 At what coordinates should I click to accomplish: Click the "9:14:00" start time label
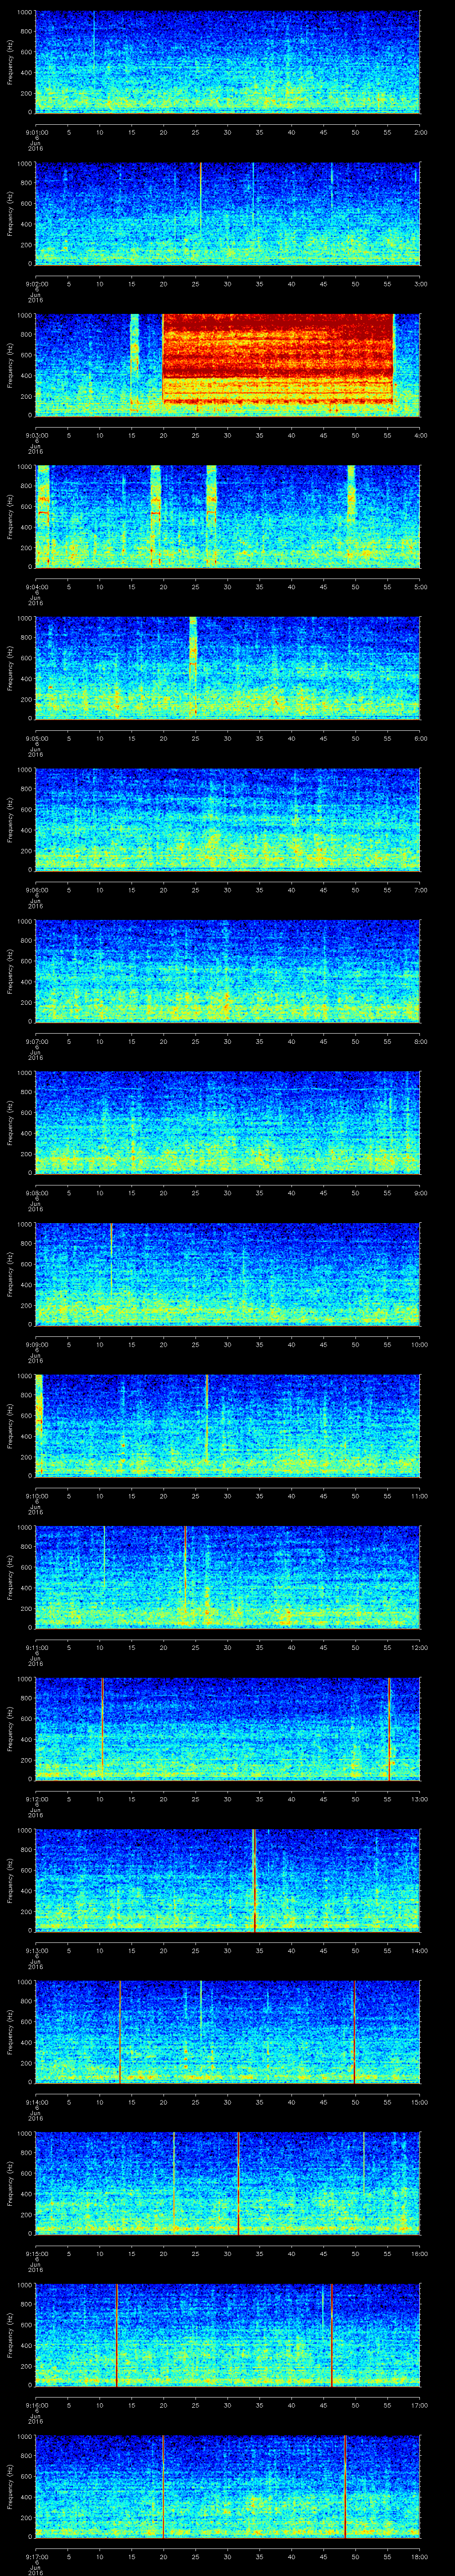pos(37,2101)
